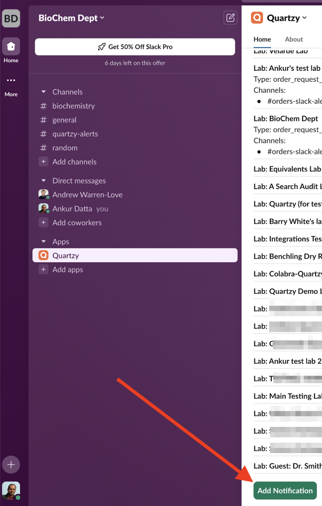Click Andrew Warren-Love's avatar
This screenshot has width=322, height=506.
(44, 194)
